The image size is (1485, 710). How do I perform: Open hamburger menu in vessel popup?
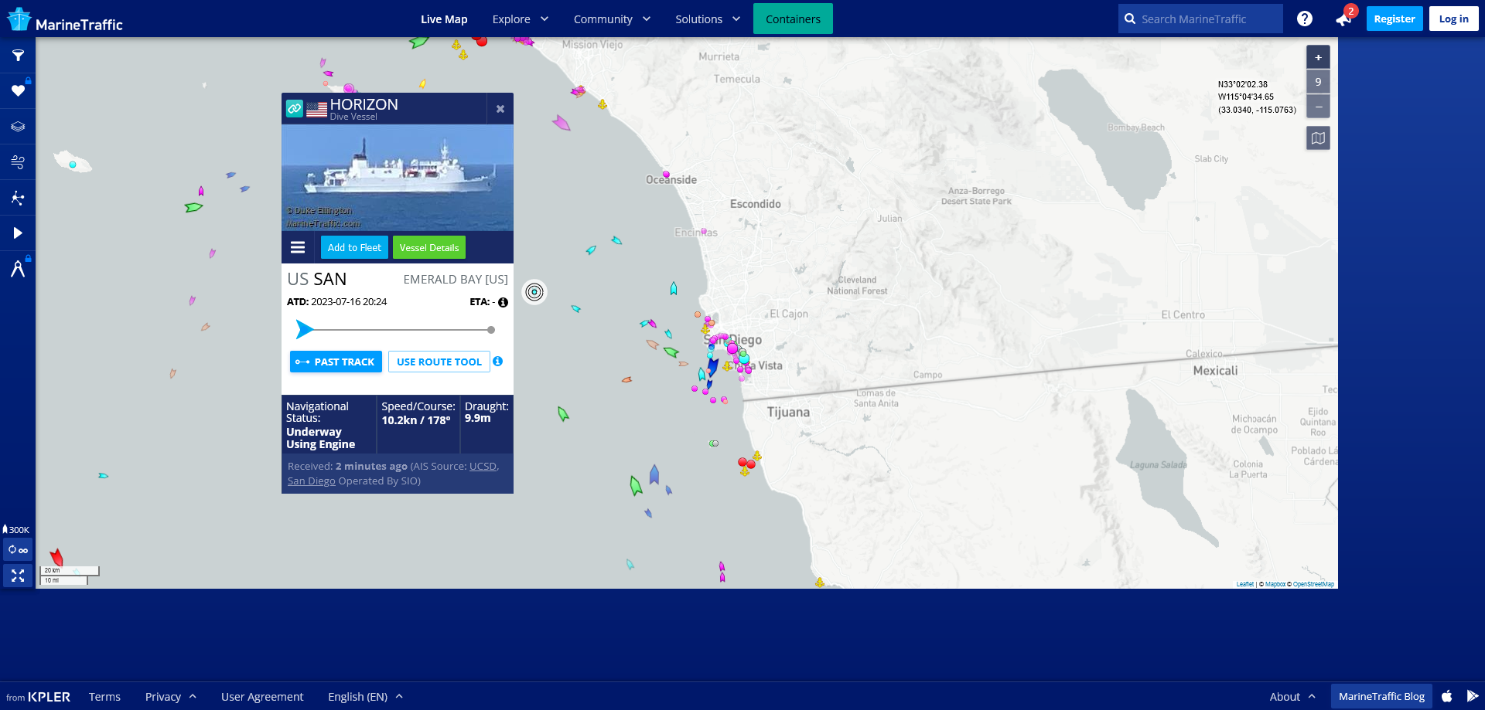pos(298,247)
